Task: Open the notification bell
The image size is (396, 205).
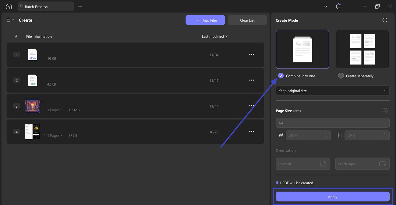Action: (338, 6)
